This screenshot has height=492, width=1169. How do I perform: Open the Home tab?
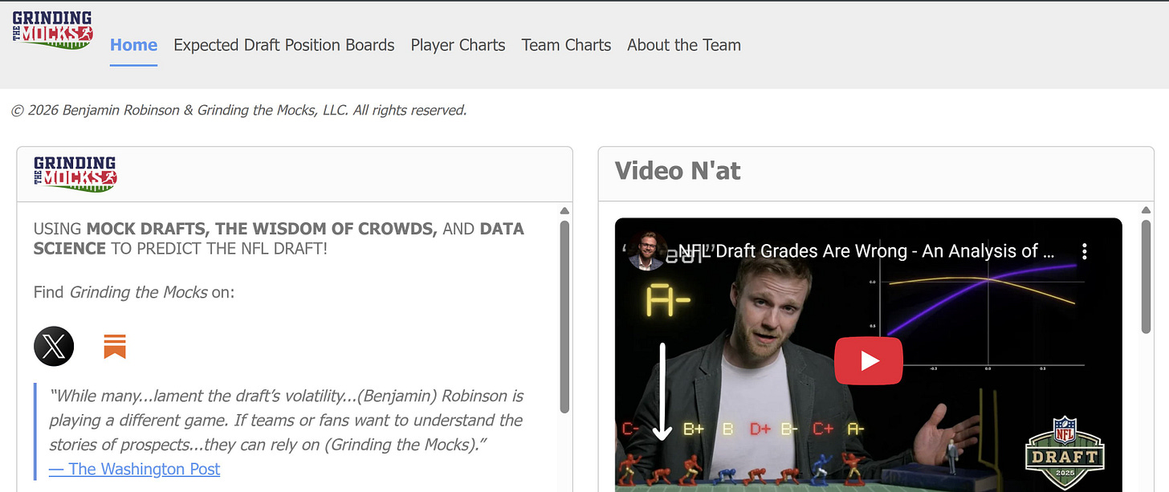[133, 45]
